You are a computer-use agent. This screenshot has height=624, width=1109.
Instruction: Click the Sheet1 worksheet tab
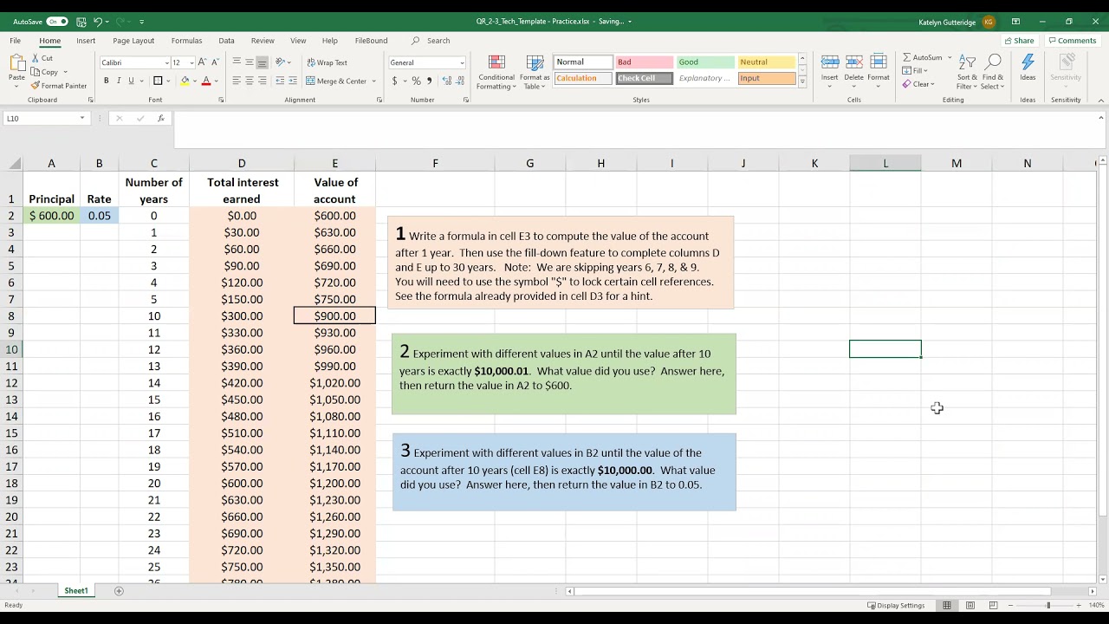pyautogui.click(x=76, y=591)
